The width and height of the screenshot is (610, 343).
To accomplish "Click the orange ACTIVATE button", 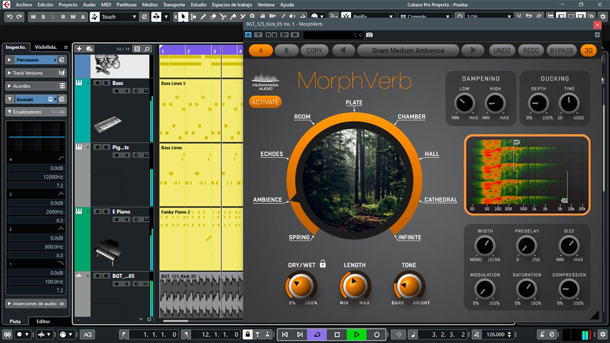I will click(265, 102).
